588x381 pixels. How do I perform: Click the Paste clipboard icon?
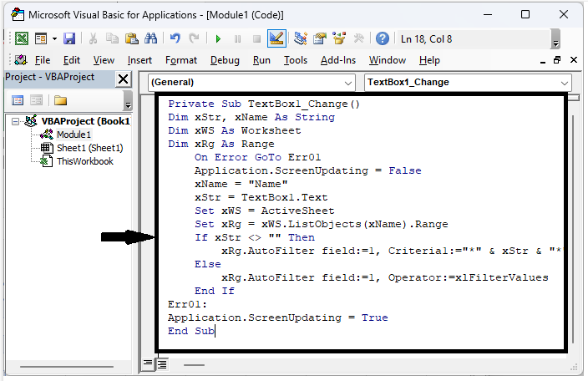[132, 38]
